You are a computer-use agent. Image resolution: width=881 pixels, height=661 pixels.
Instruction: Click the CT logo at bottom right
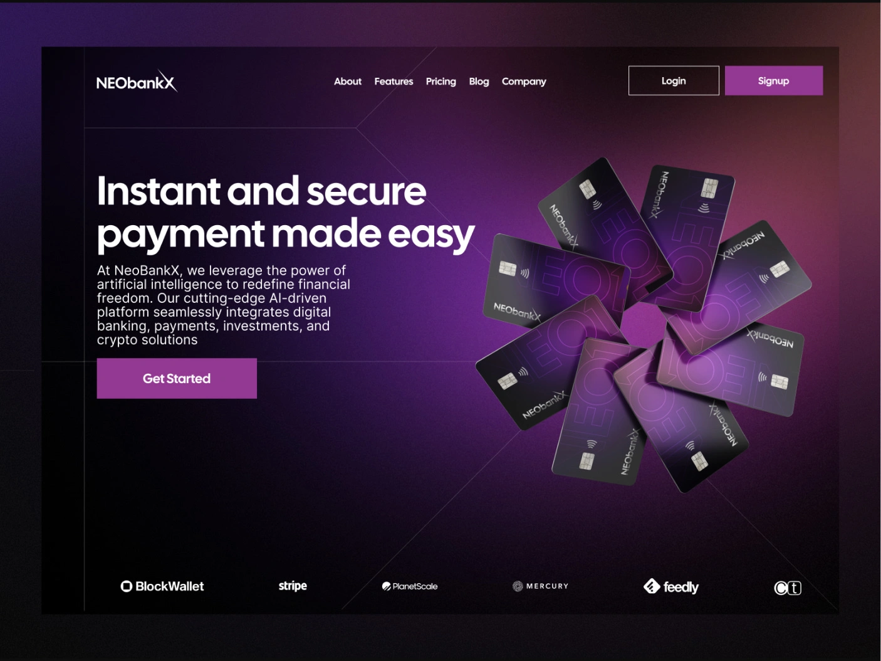pyautogui.click(x=788, y=588)
